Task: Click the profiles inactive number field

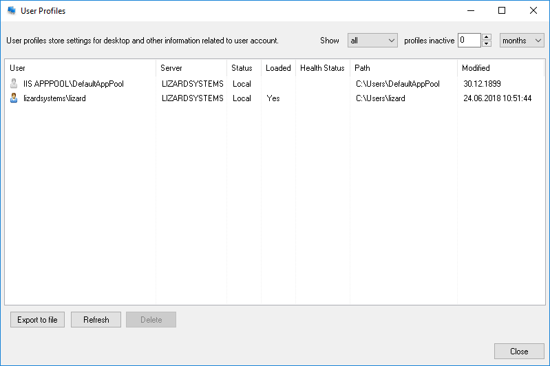Action: 469,41
